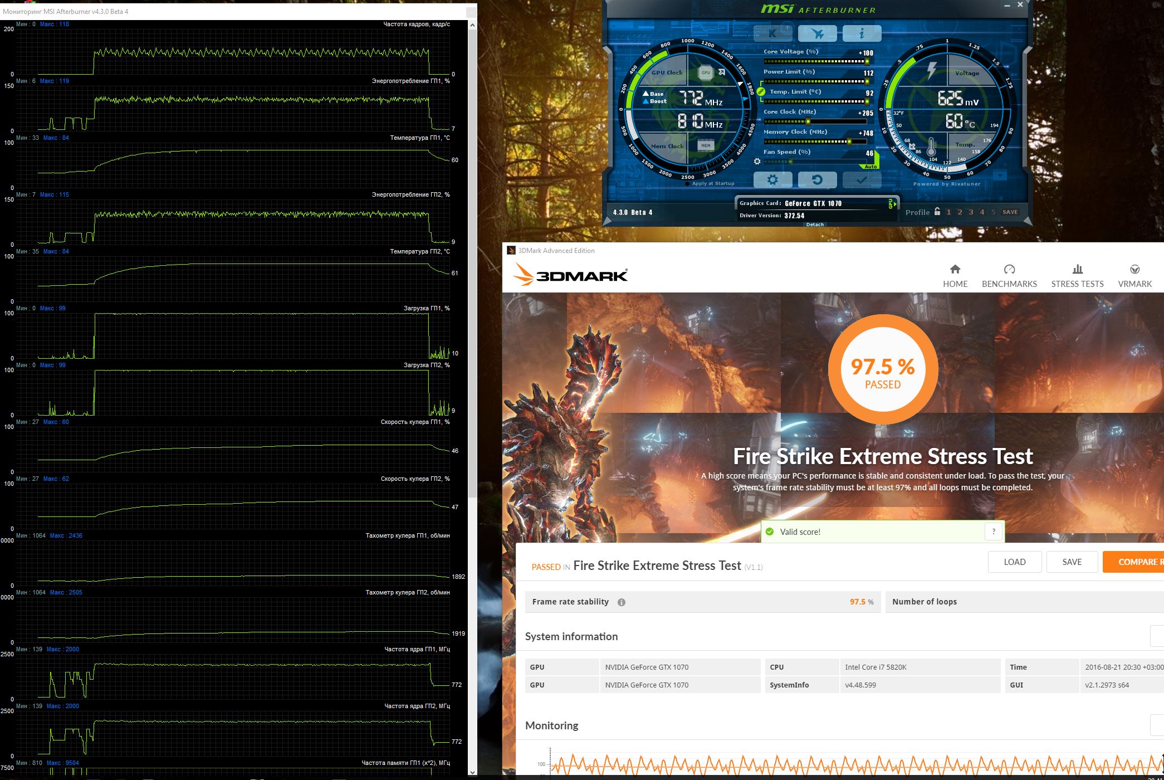Toggle Auto fan speed mode
This screenshot has height=780, width=1164.
(870, 166)
